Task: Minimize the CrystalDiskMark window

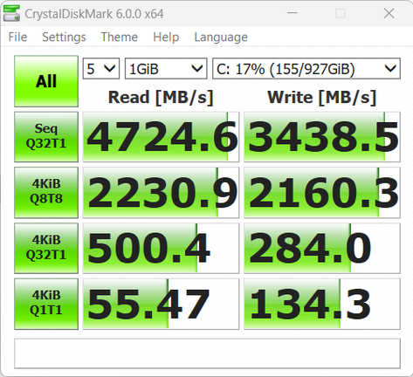Action: [293, 13]
